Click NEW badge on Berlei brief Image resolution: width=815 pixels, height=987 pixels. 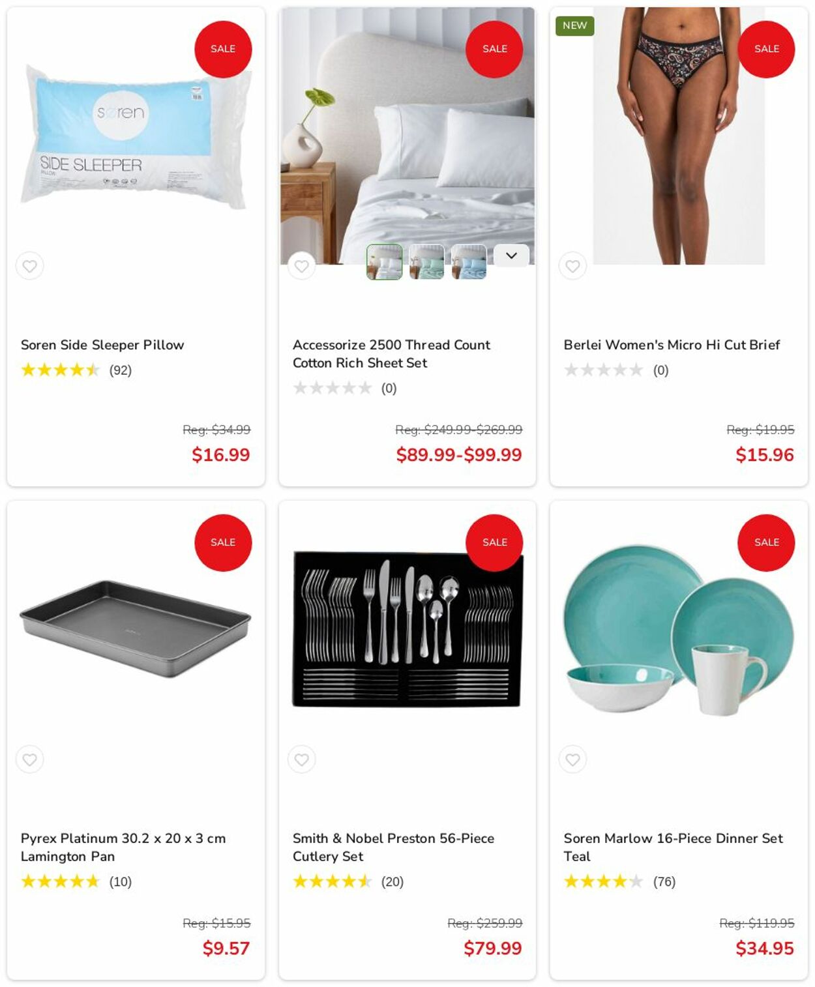coord(574,25)
